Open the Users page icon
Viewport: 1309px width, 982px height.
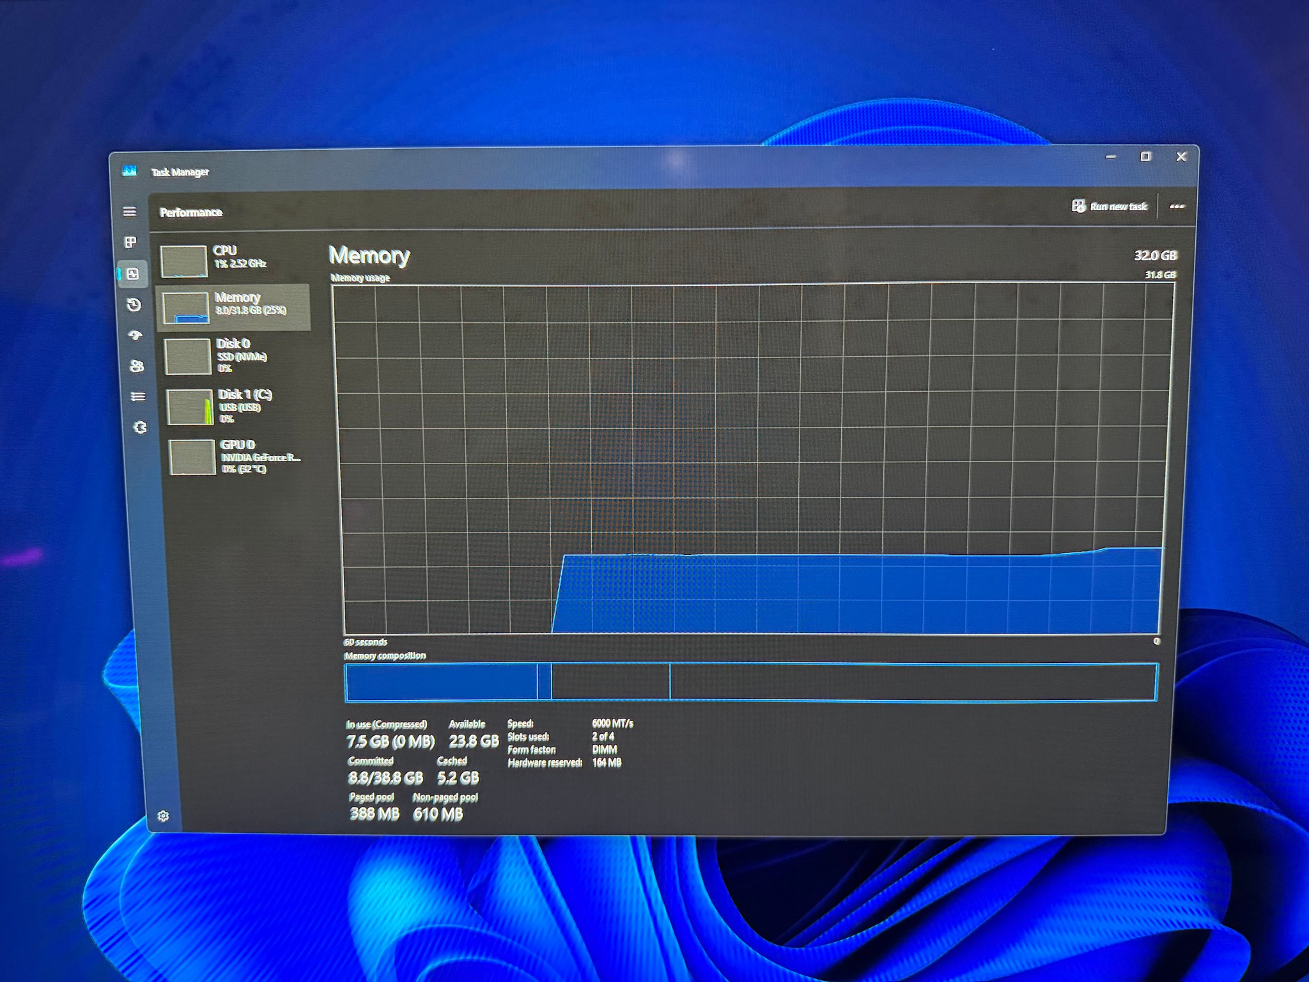pyautogui.click(x=136, y=366)
